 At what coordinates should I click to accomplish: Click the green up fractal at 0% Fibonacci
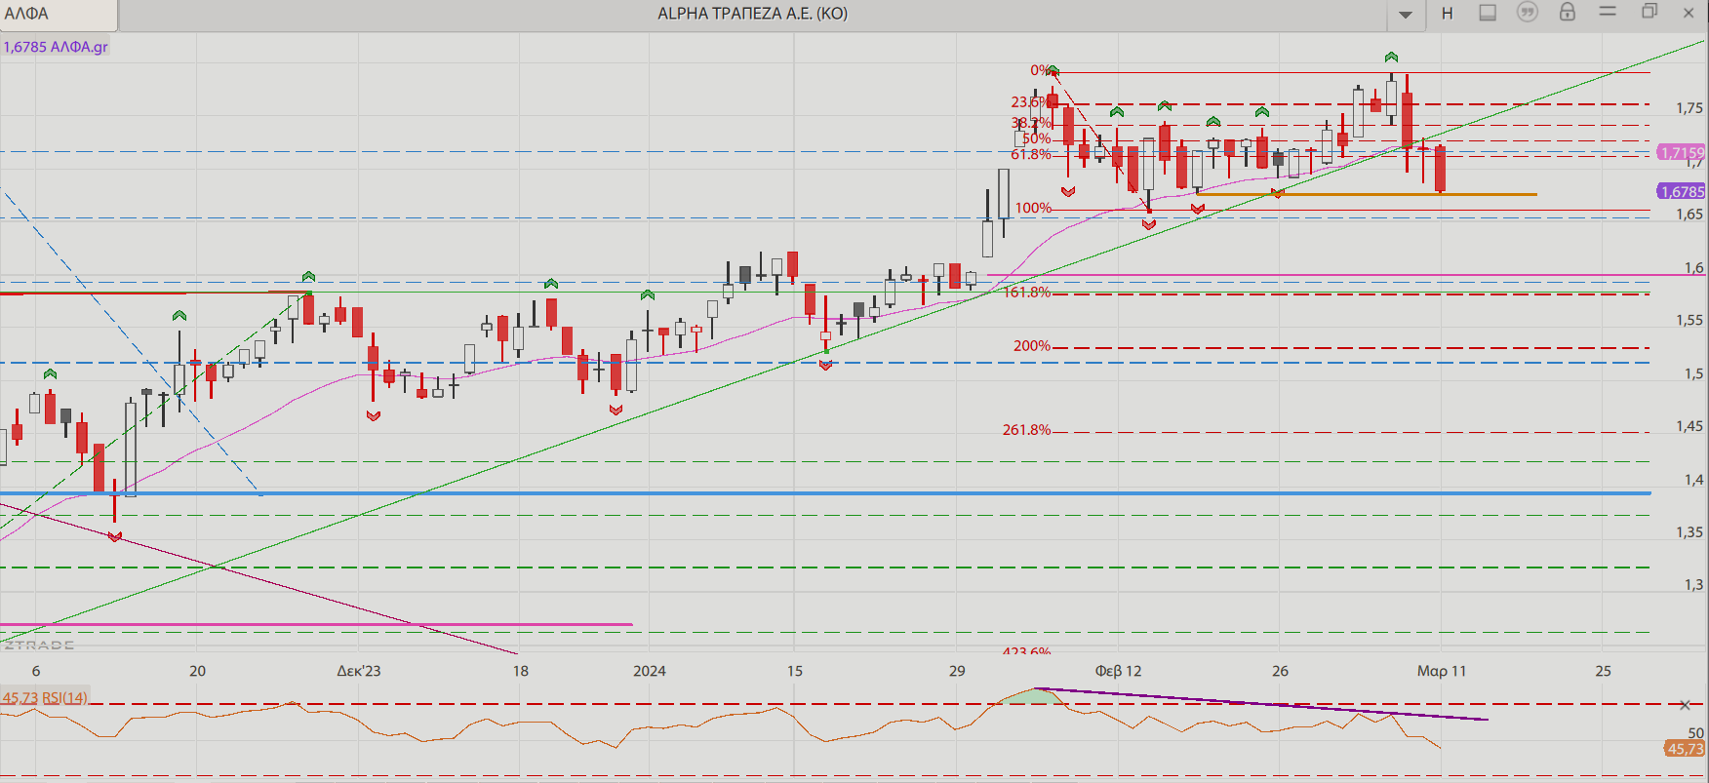pos(1053,71)
